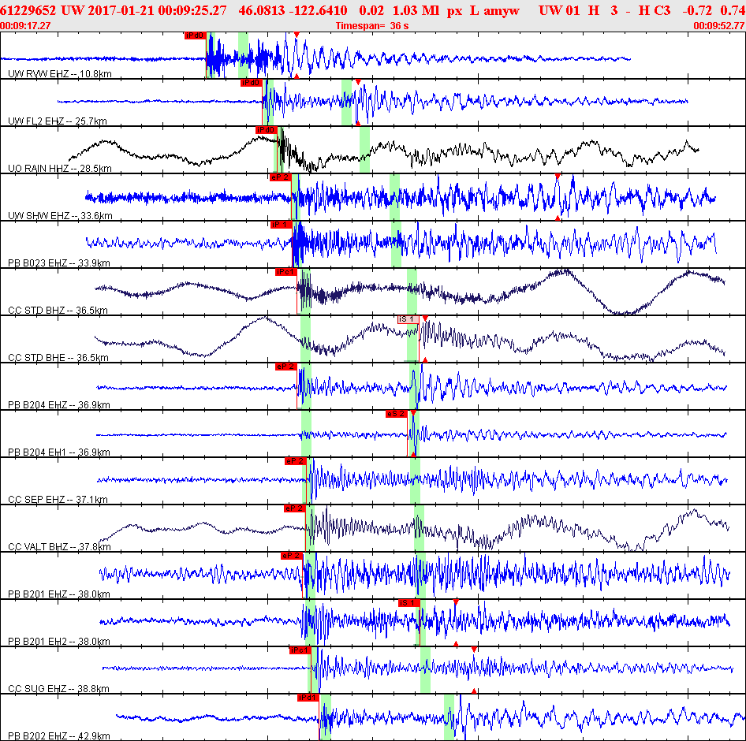Click station label UW FL2 EHZ -- 25.7km
The height and width of the screenshot is (741, 746).
click(58, 121)
